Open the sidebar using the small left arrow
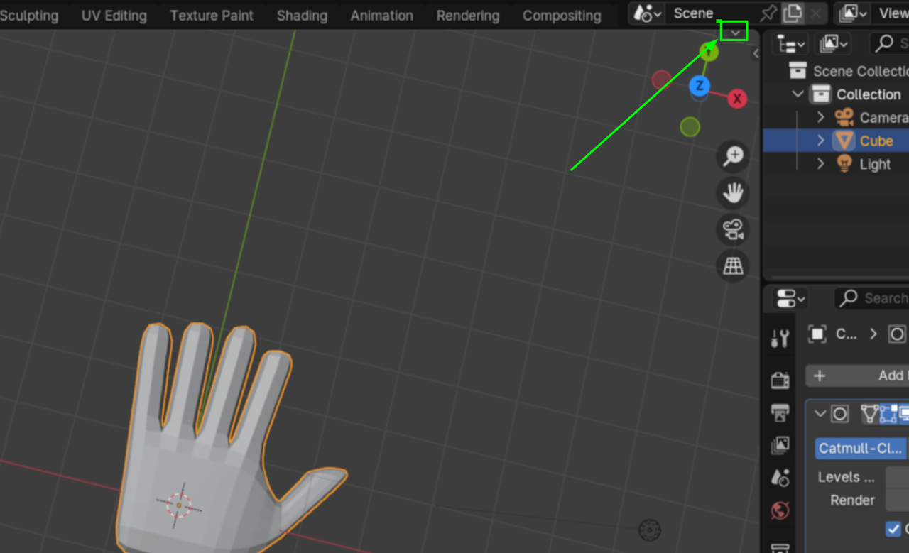 click(x=756, y=53)
